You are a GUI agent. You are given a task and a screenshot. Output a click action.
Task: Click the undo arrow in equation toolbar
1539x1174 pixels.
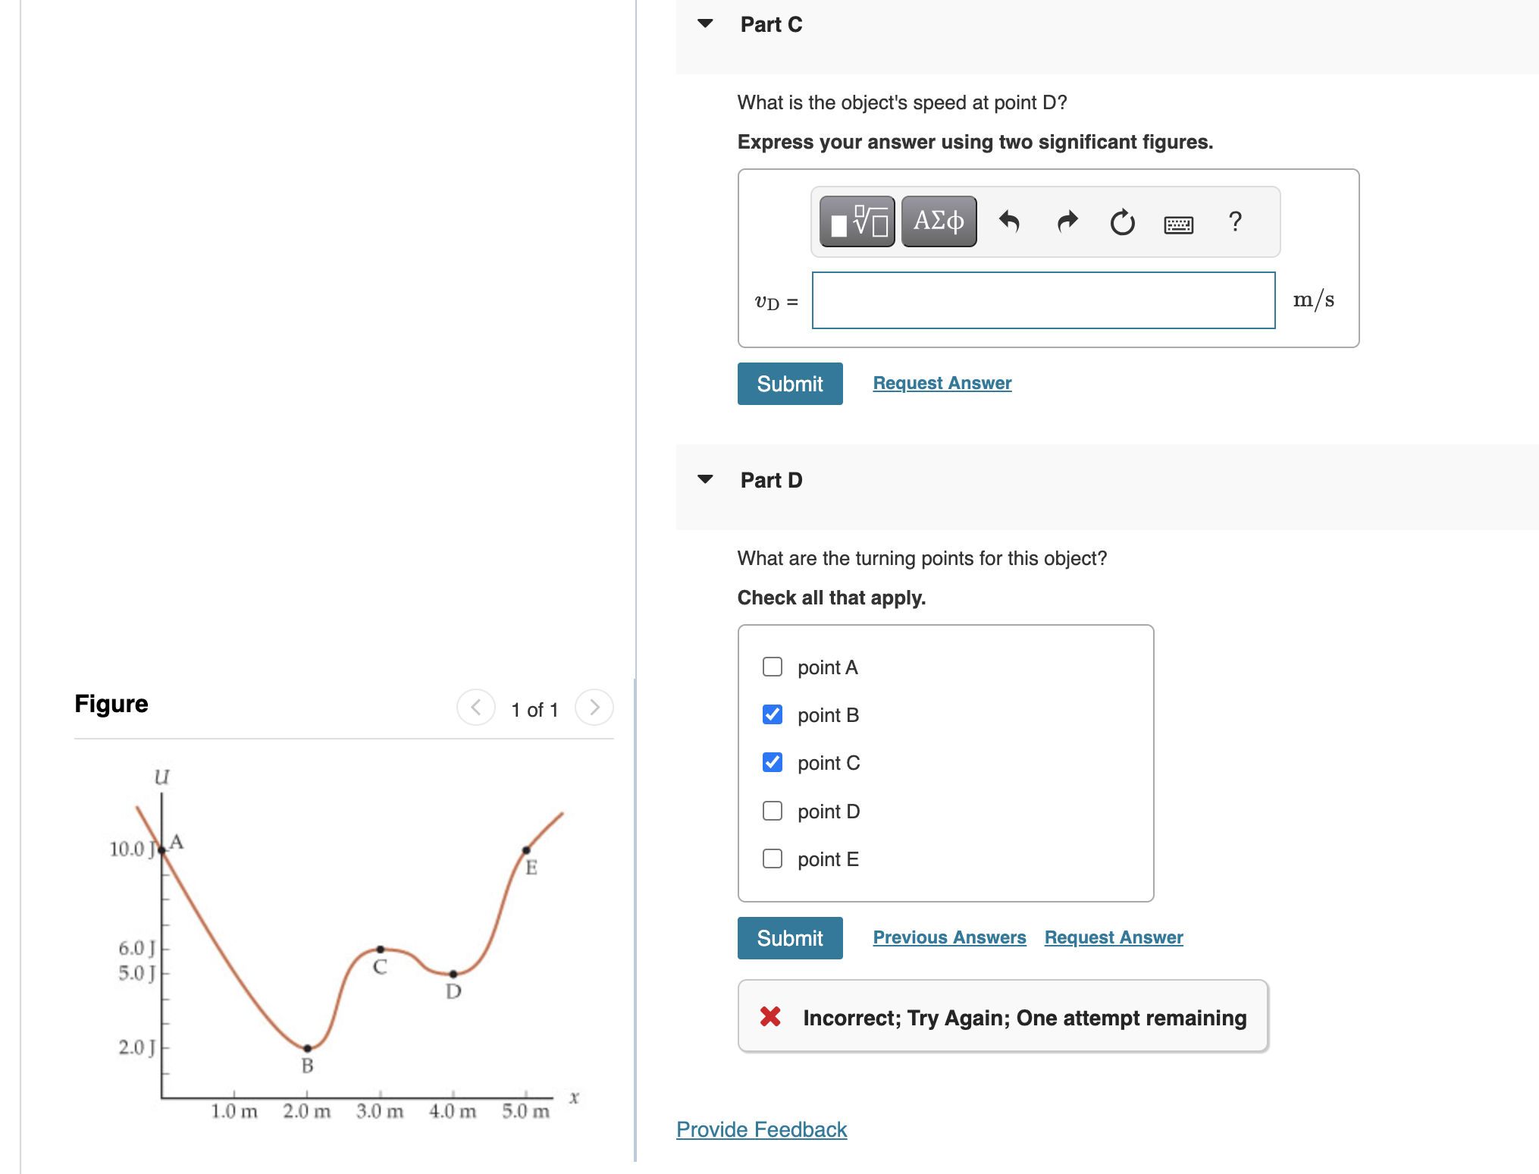1011,221
